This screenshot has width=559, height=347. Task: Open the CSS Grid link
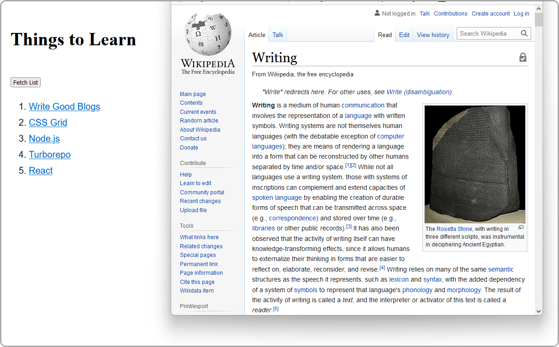[x=48, y=123]
